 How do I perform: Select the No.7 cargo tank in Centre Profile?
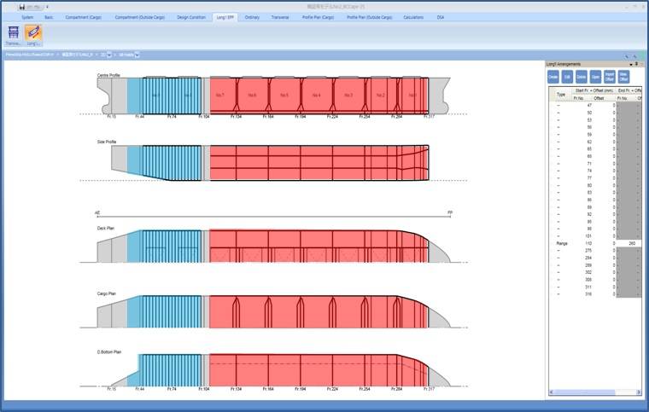[220, 95]
